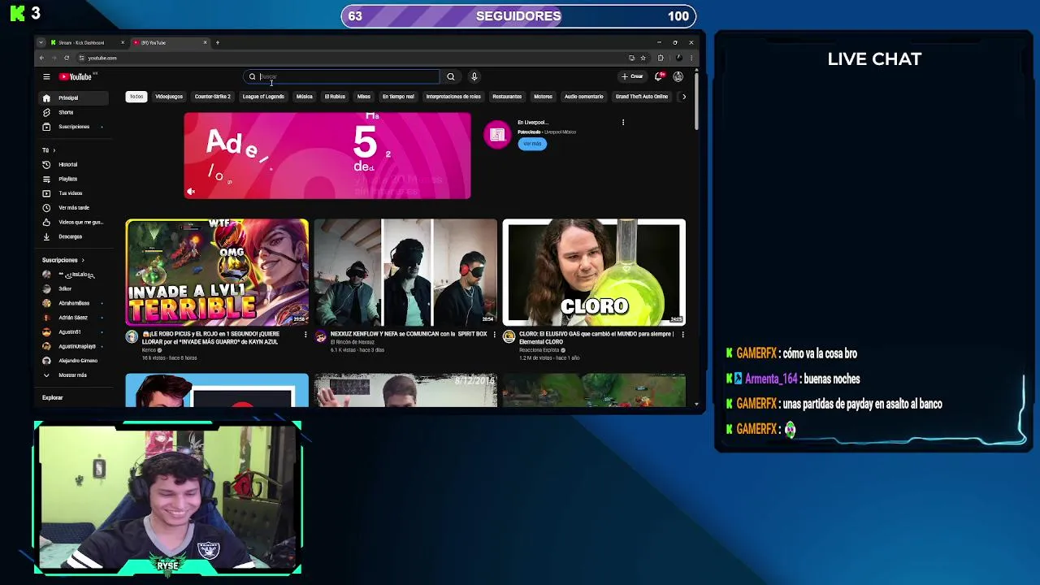Select the El Rubius filter chip
This screenshot has height=585, width=1040.
pyautogui.click(x=336, y=97)
